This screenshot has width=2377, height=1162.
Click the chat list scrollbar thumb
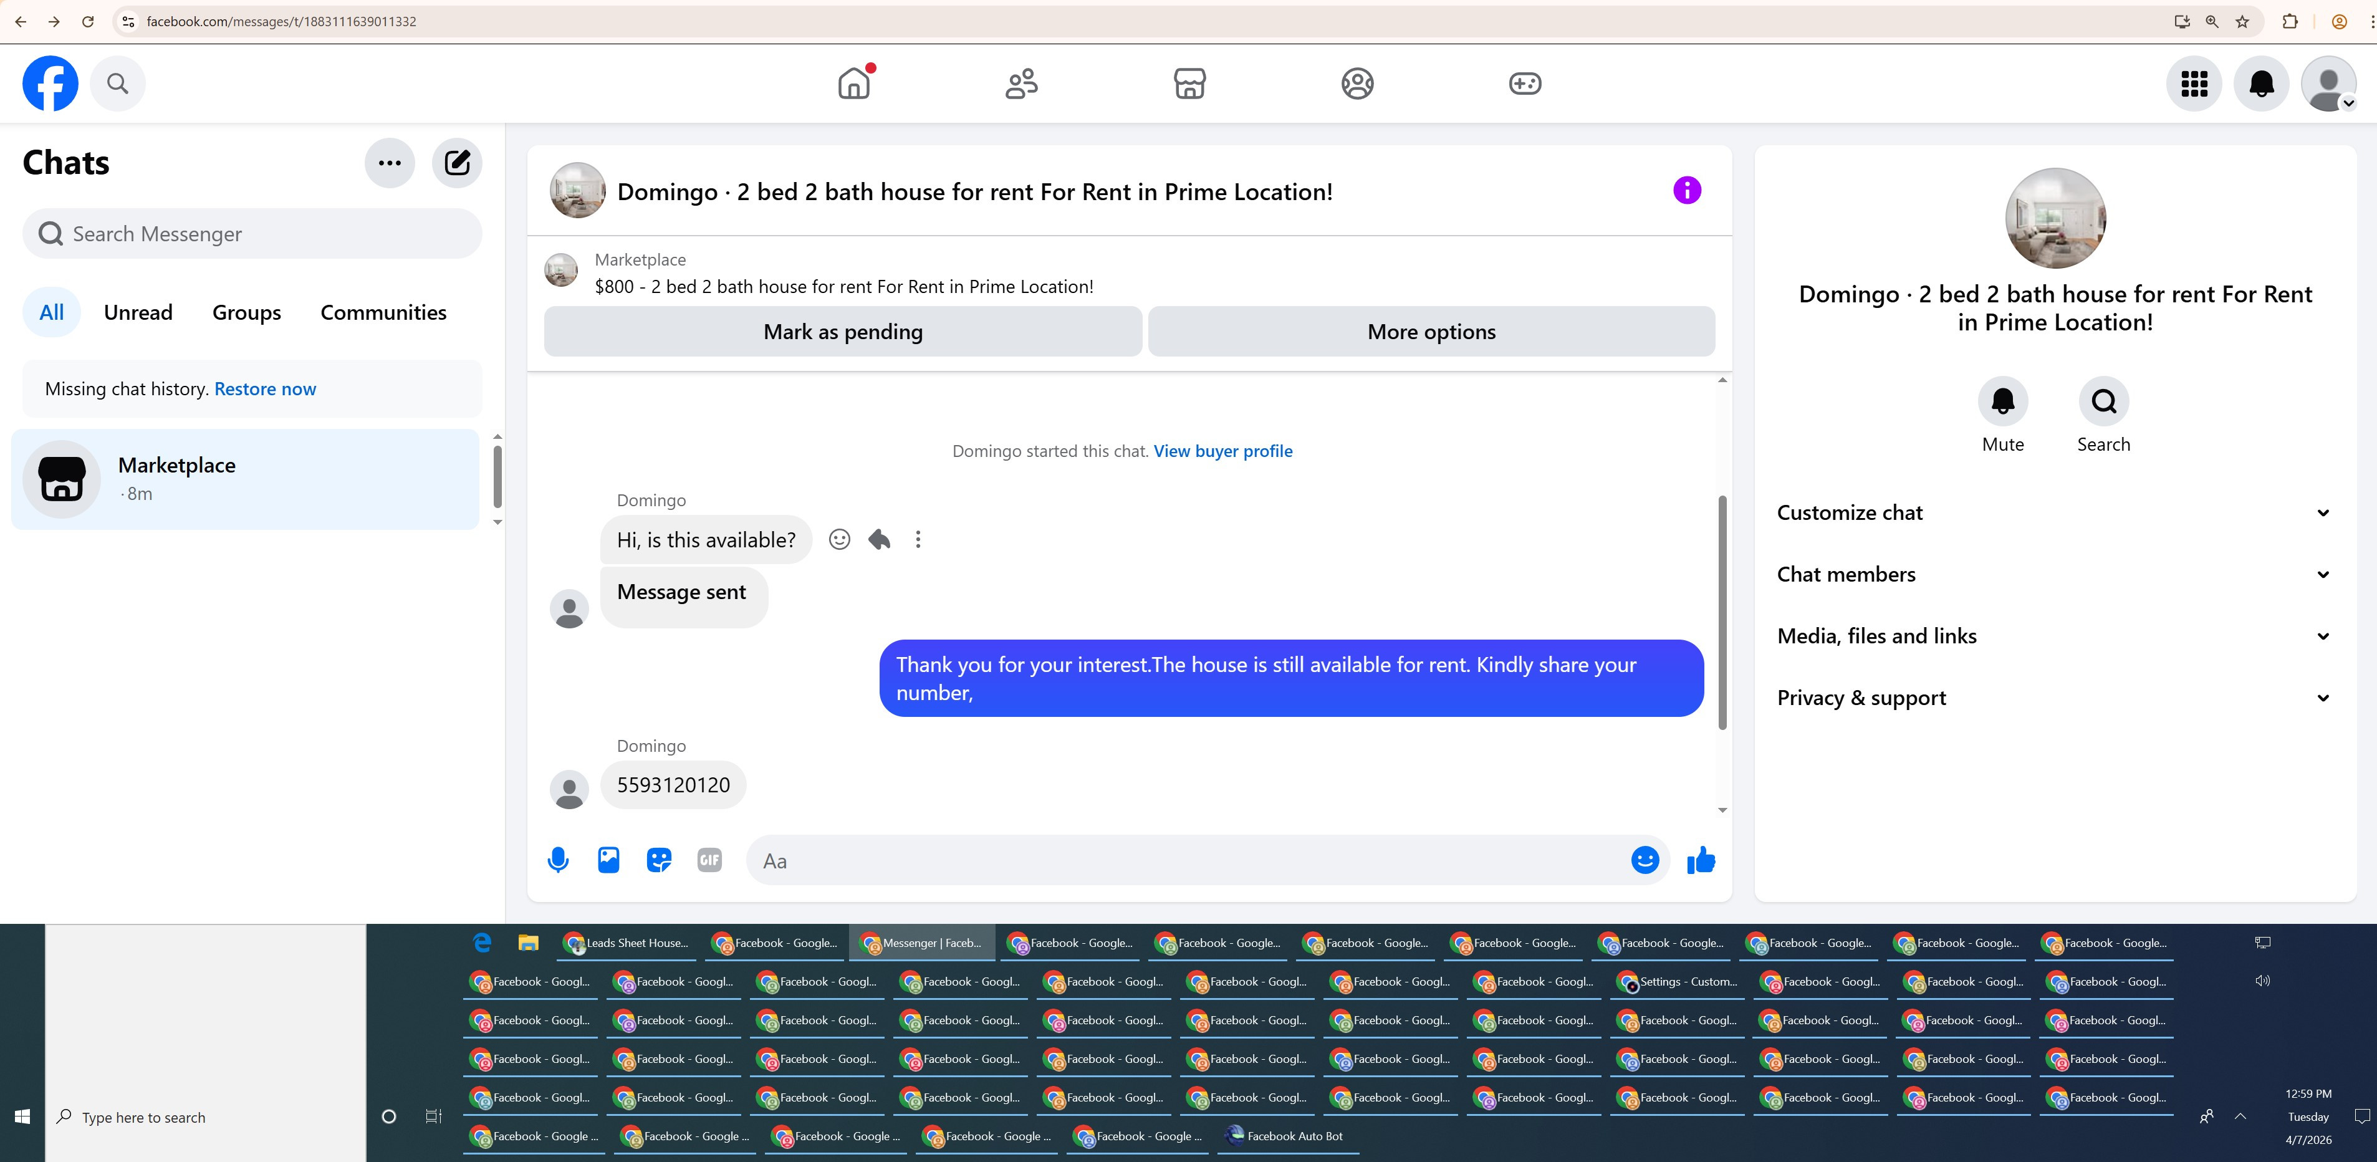(497, 476)
